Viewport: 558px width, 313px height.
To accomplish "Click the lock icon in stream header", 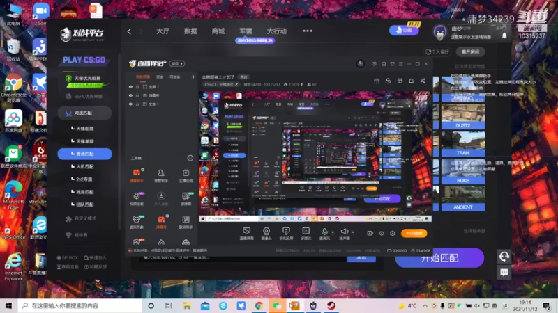I will tap(388, 81).
